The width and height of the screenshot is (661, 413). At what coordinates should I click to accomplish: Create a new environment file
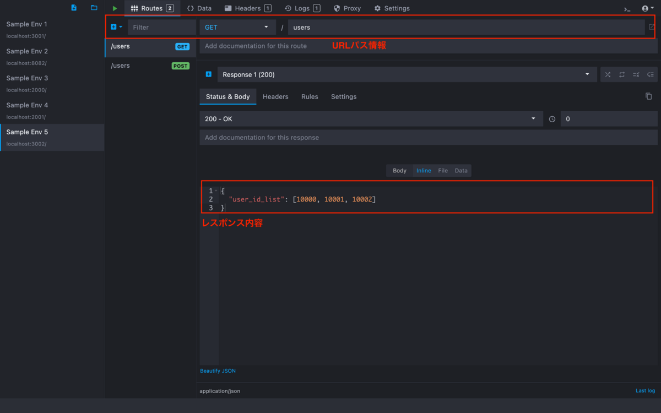74,8
